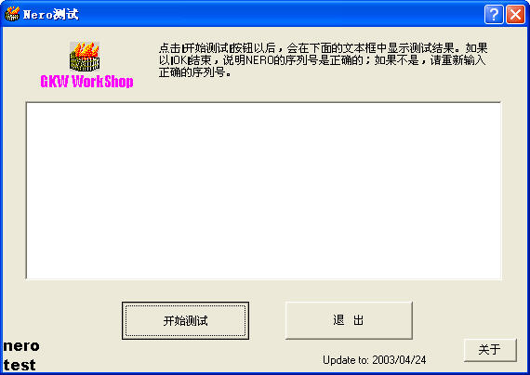Click the "Update to:" label
The width and height of the screenshot is (530, 375).
click(x=346, y=360)
